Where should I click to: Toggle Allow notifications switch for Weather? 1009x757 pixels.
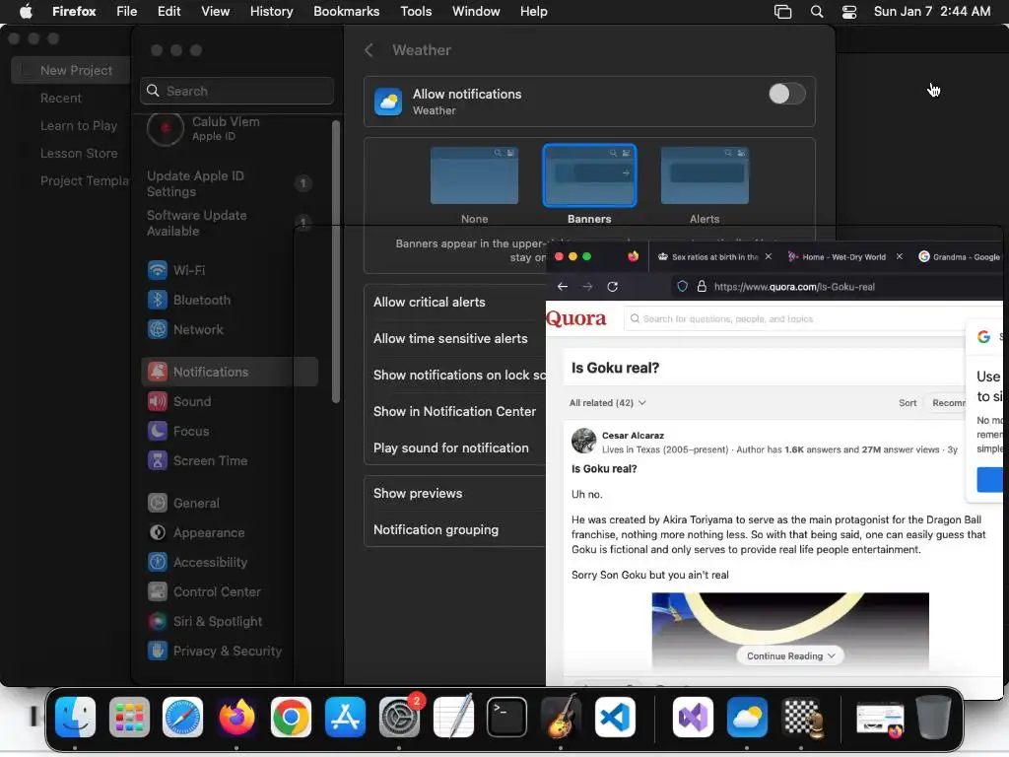(x=786, y=94)
